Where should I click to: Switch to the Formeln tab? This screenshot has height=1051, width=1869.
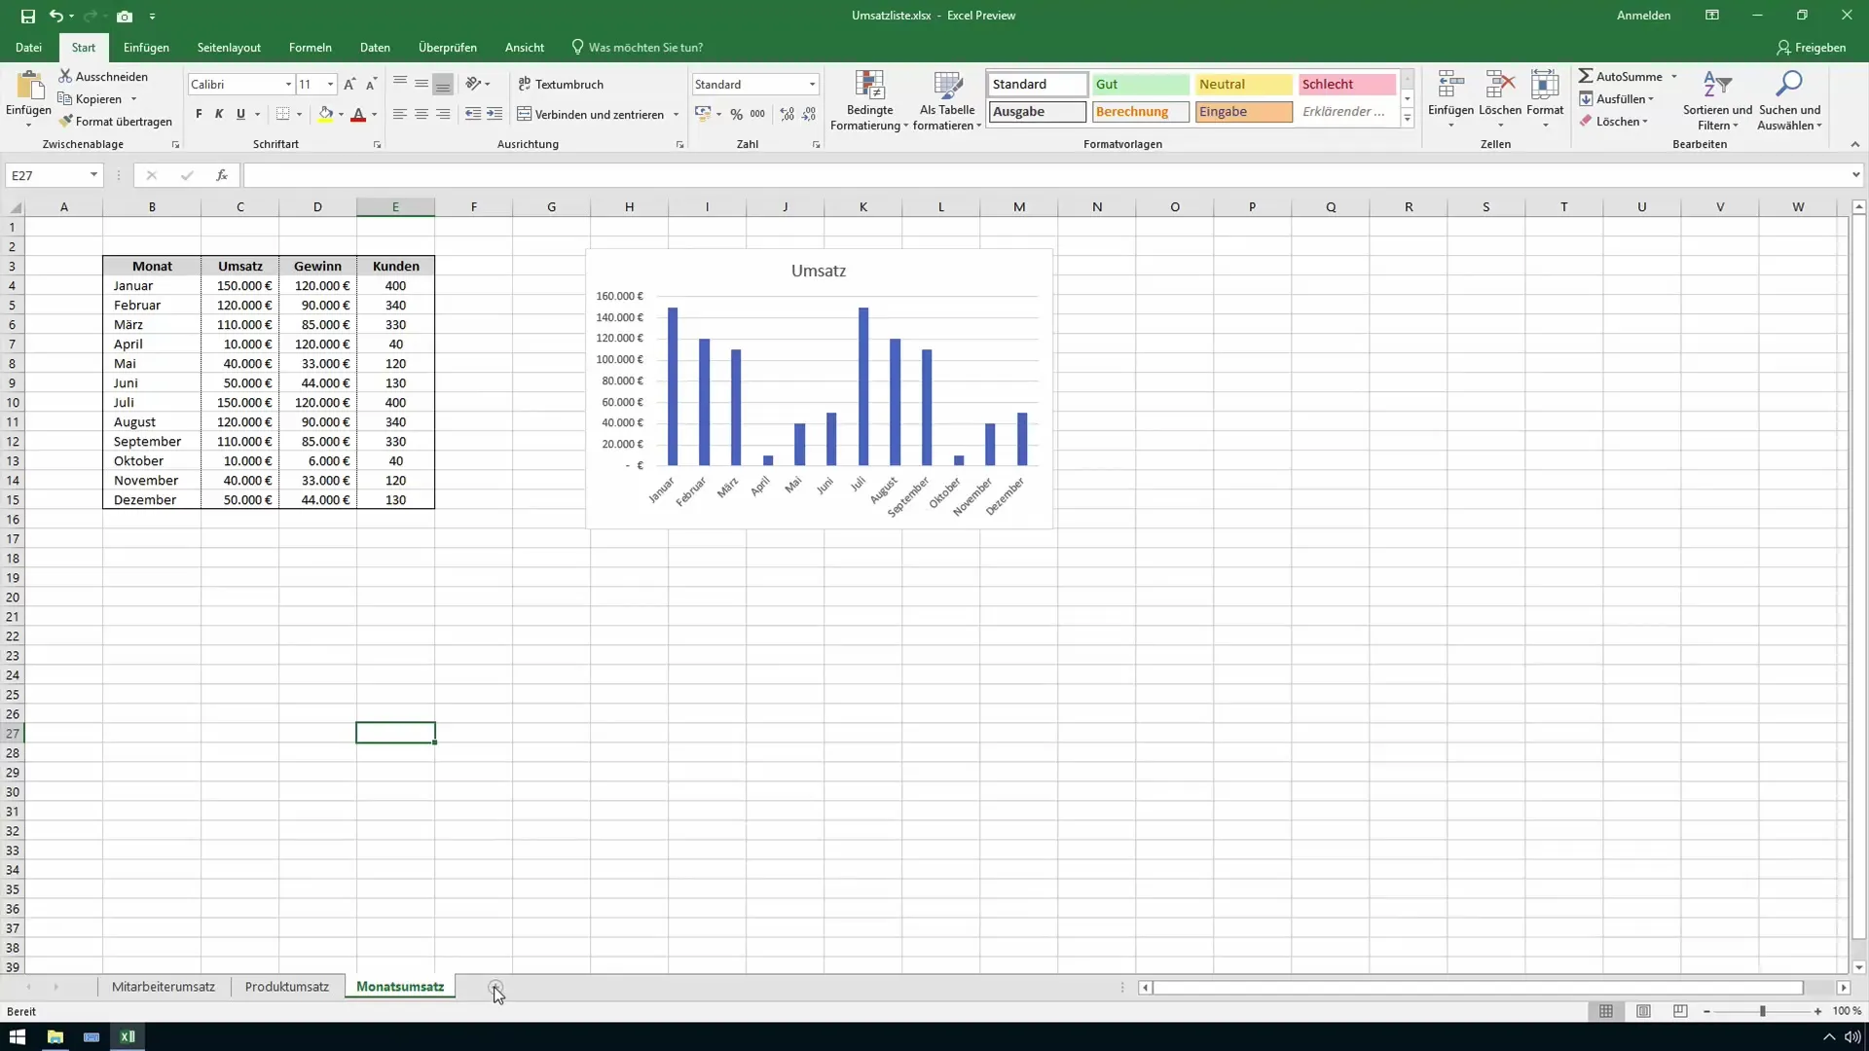point(310,48)
